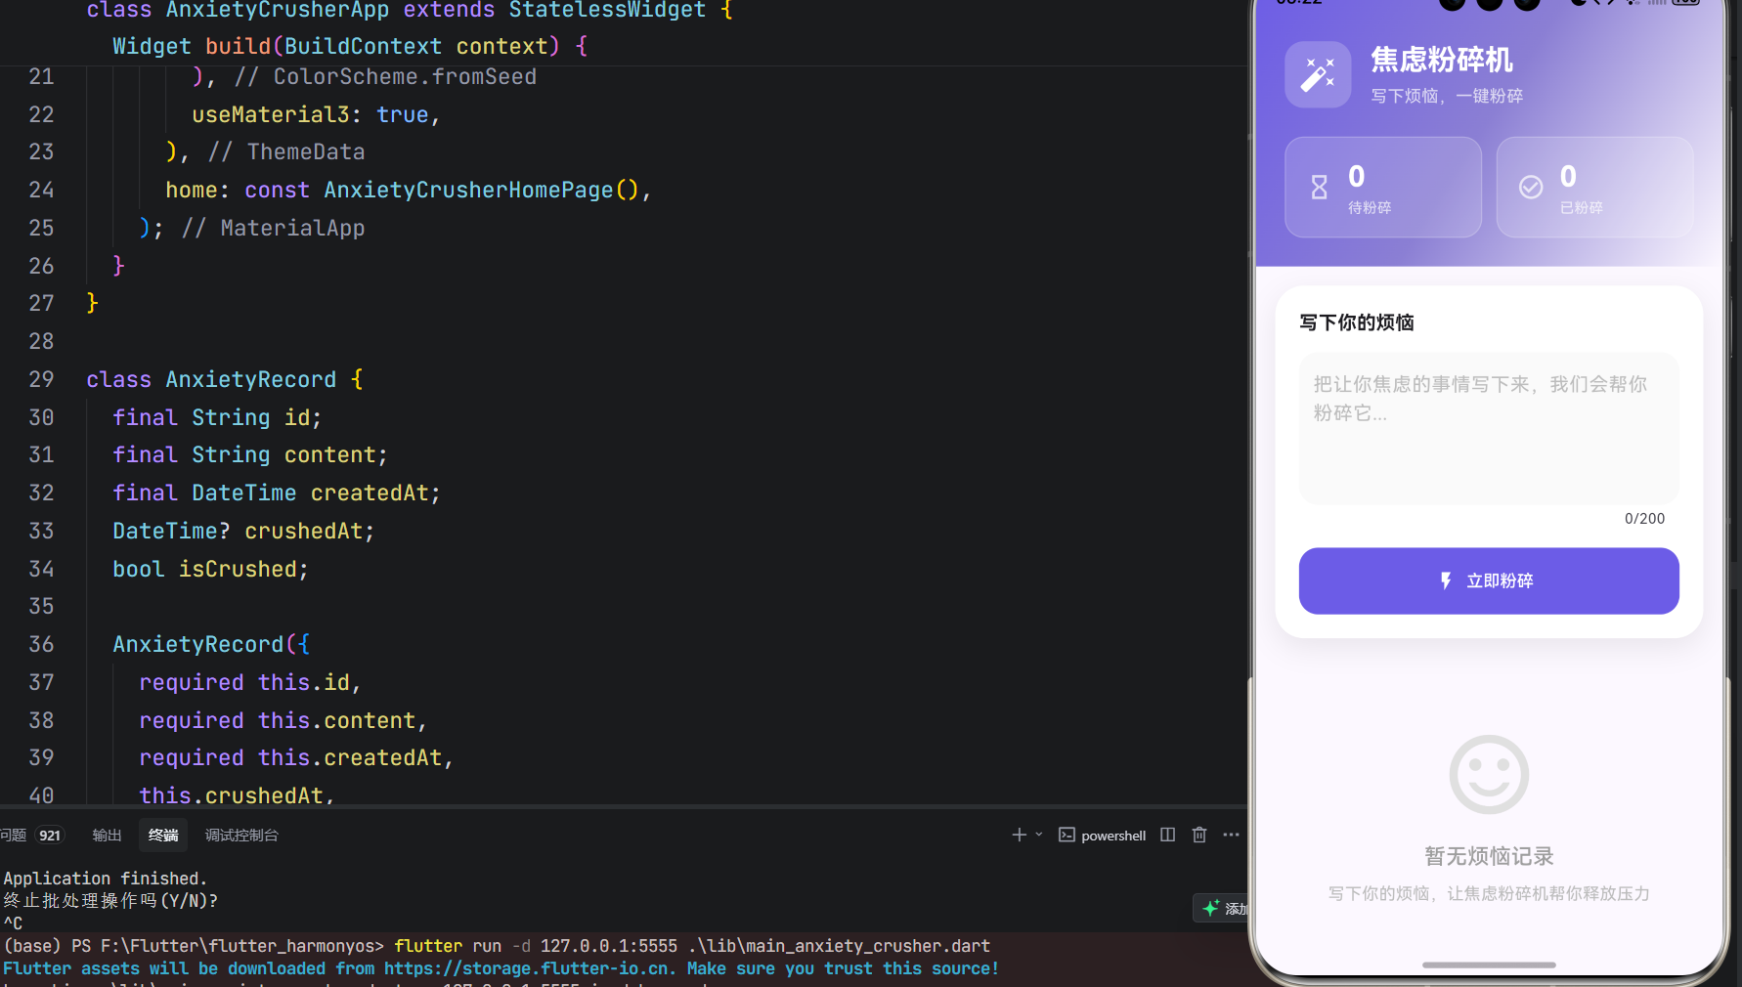Click the 暂无烦恼记录 empty-state text
The image size is (1742, 987).
pos(1489,857)
